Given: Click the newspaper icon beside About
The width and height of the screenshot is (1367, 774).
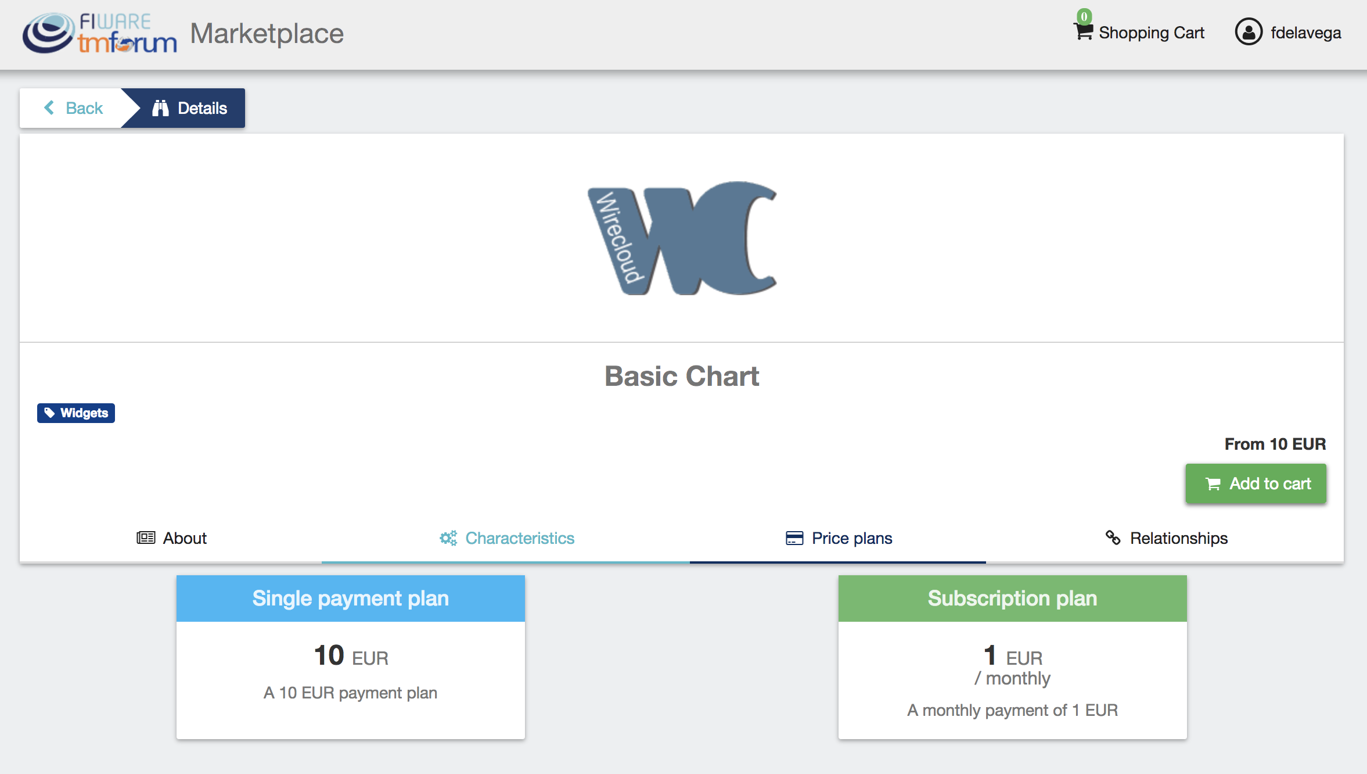Looking at the screenshot, I should pyautogui.click(x=146, y=538).
